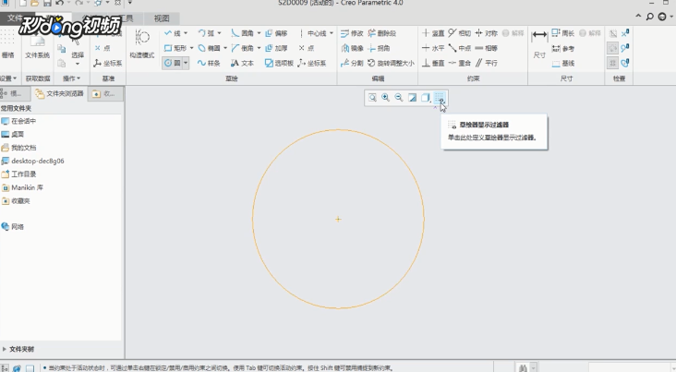The width and height of the screenshot is (676, 372).
Task: Select the Line (线) sketch tool
Action: point(173,33)
